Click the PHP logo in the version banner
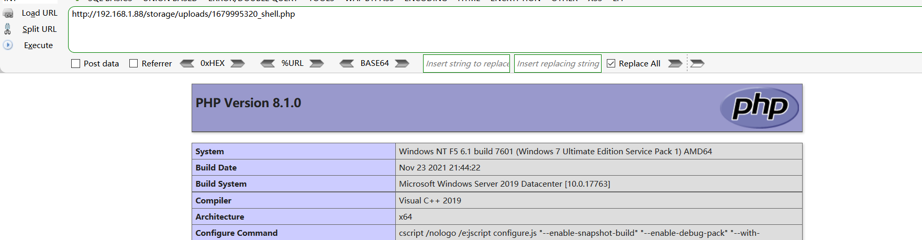The width and height of the screenshot is (922, 240). 759,108
